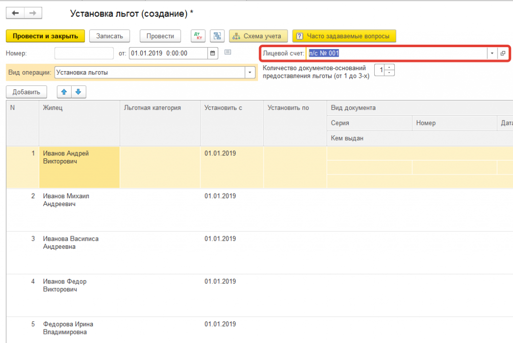Move row up with blue up arrow

[x=64, y=92]
